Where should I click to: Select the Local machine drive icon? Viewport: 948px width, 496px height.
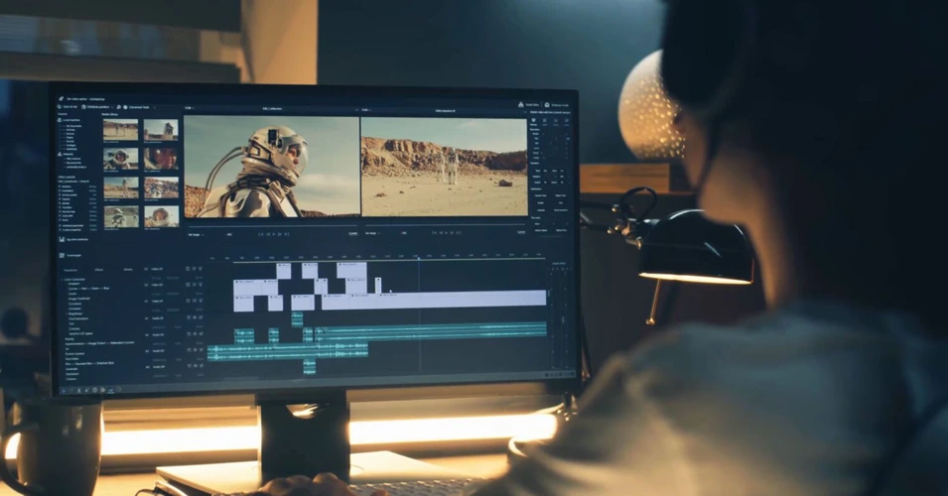[60, 120]
